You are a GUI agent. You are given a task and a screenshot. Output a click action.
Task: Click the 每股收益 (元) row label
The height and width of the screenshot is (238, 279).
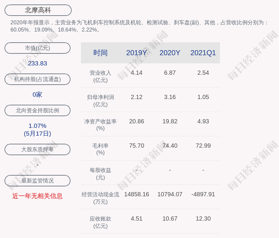click(100, 174)
